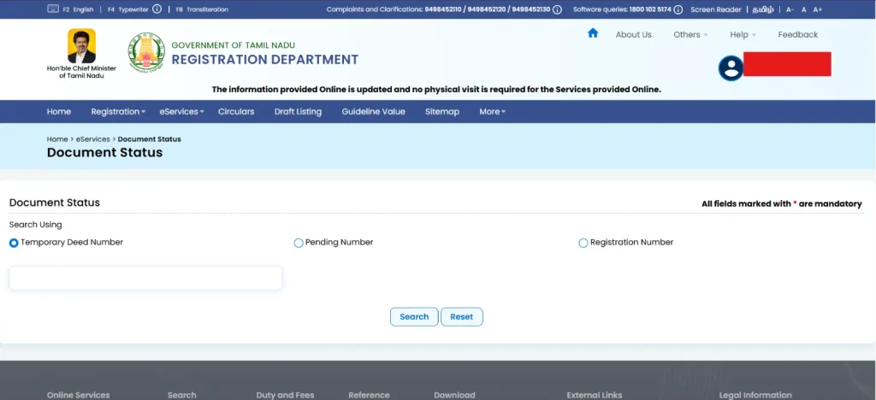Select the F2 English keyboard icon

(53, 9)
